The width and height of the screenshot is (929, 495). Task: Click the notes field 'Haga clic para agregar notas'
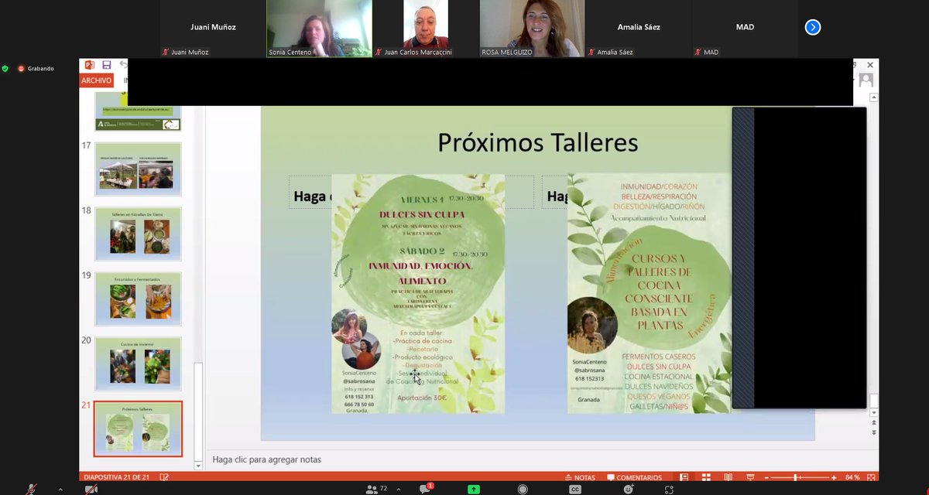point(266,459)
